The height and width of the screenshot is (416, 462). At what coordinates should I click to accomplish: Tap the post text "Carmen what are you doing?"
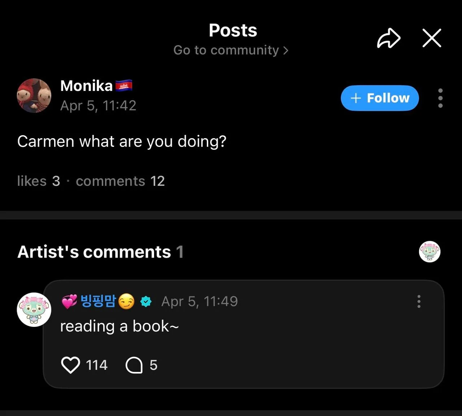[122, 141]
